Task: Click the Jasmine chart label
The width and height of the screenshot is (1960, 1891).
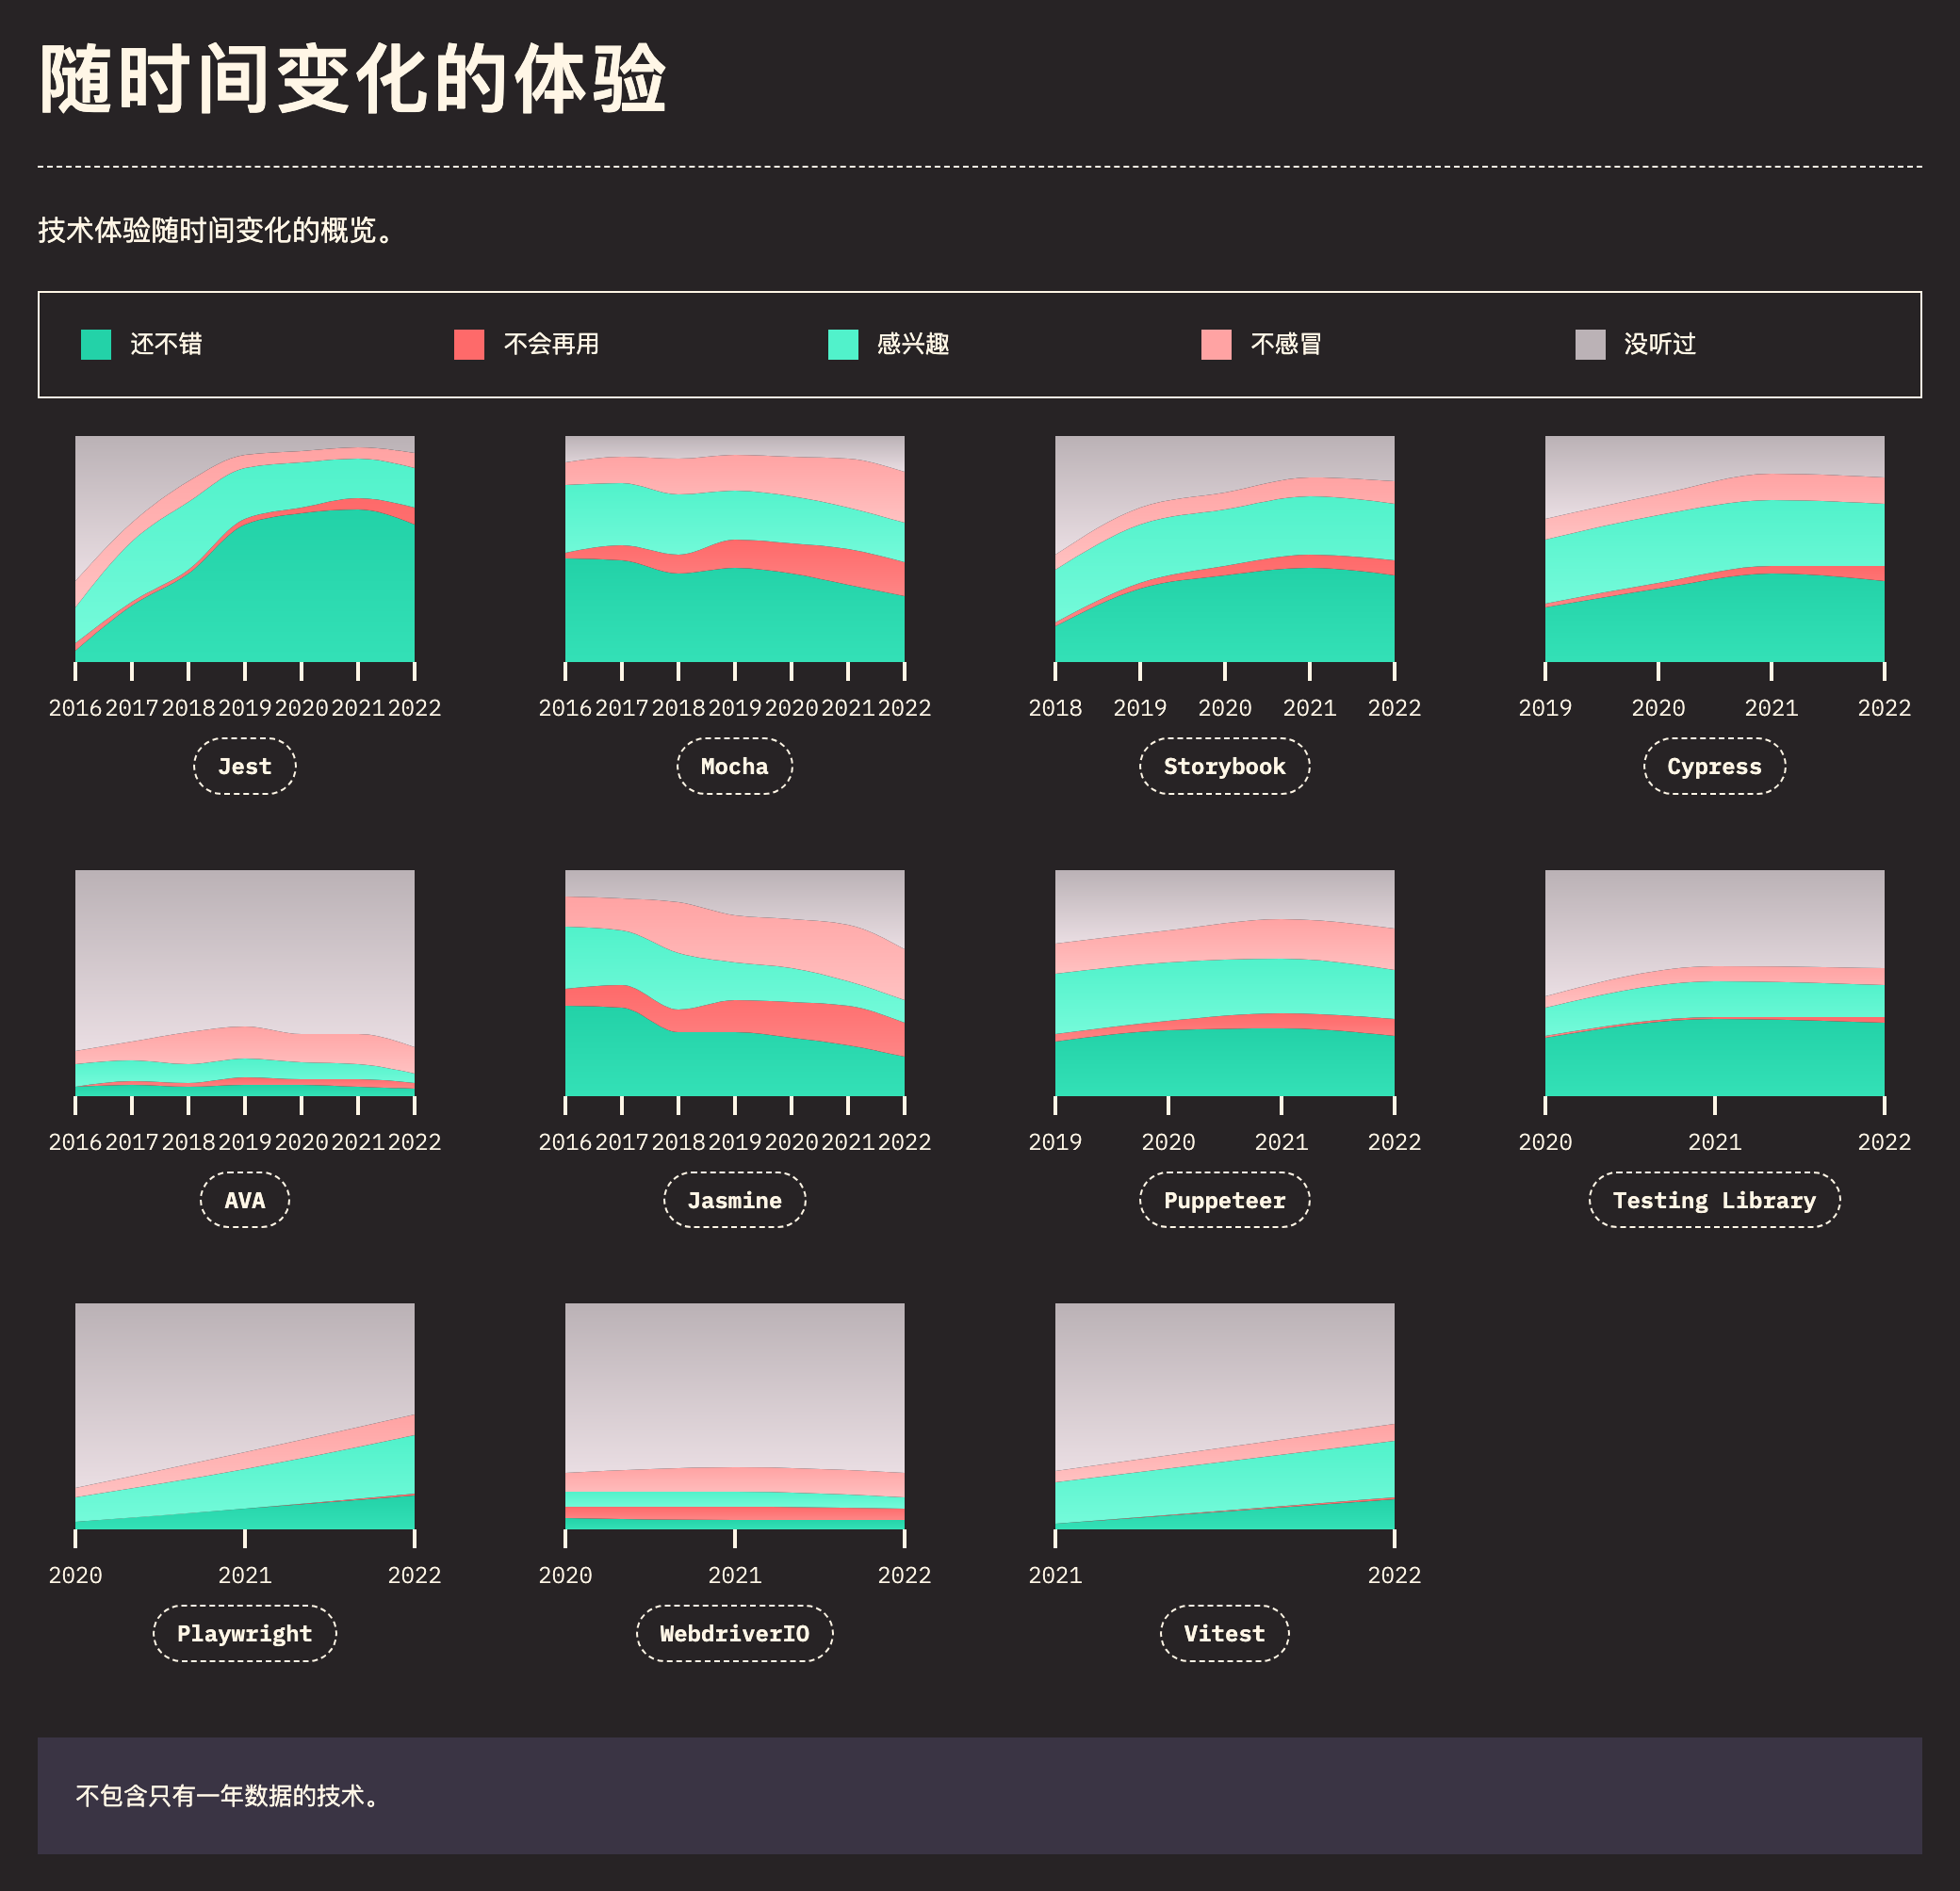Action: (x=734, y=1200)
